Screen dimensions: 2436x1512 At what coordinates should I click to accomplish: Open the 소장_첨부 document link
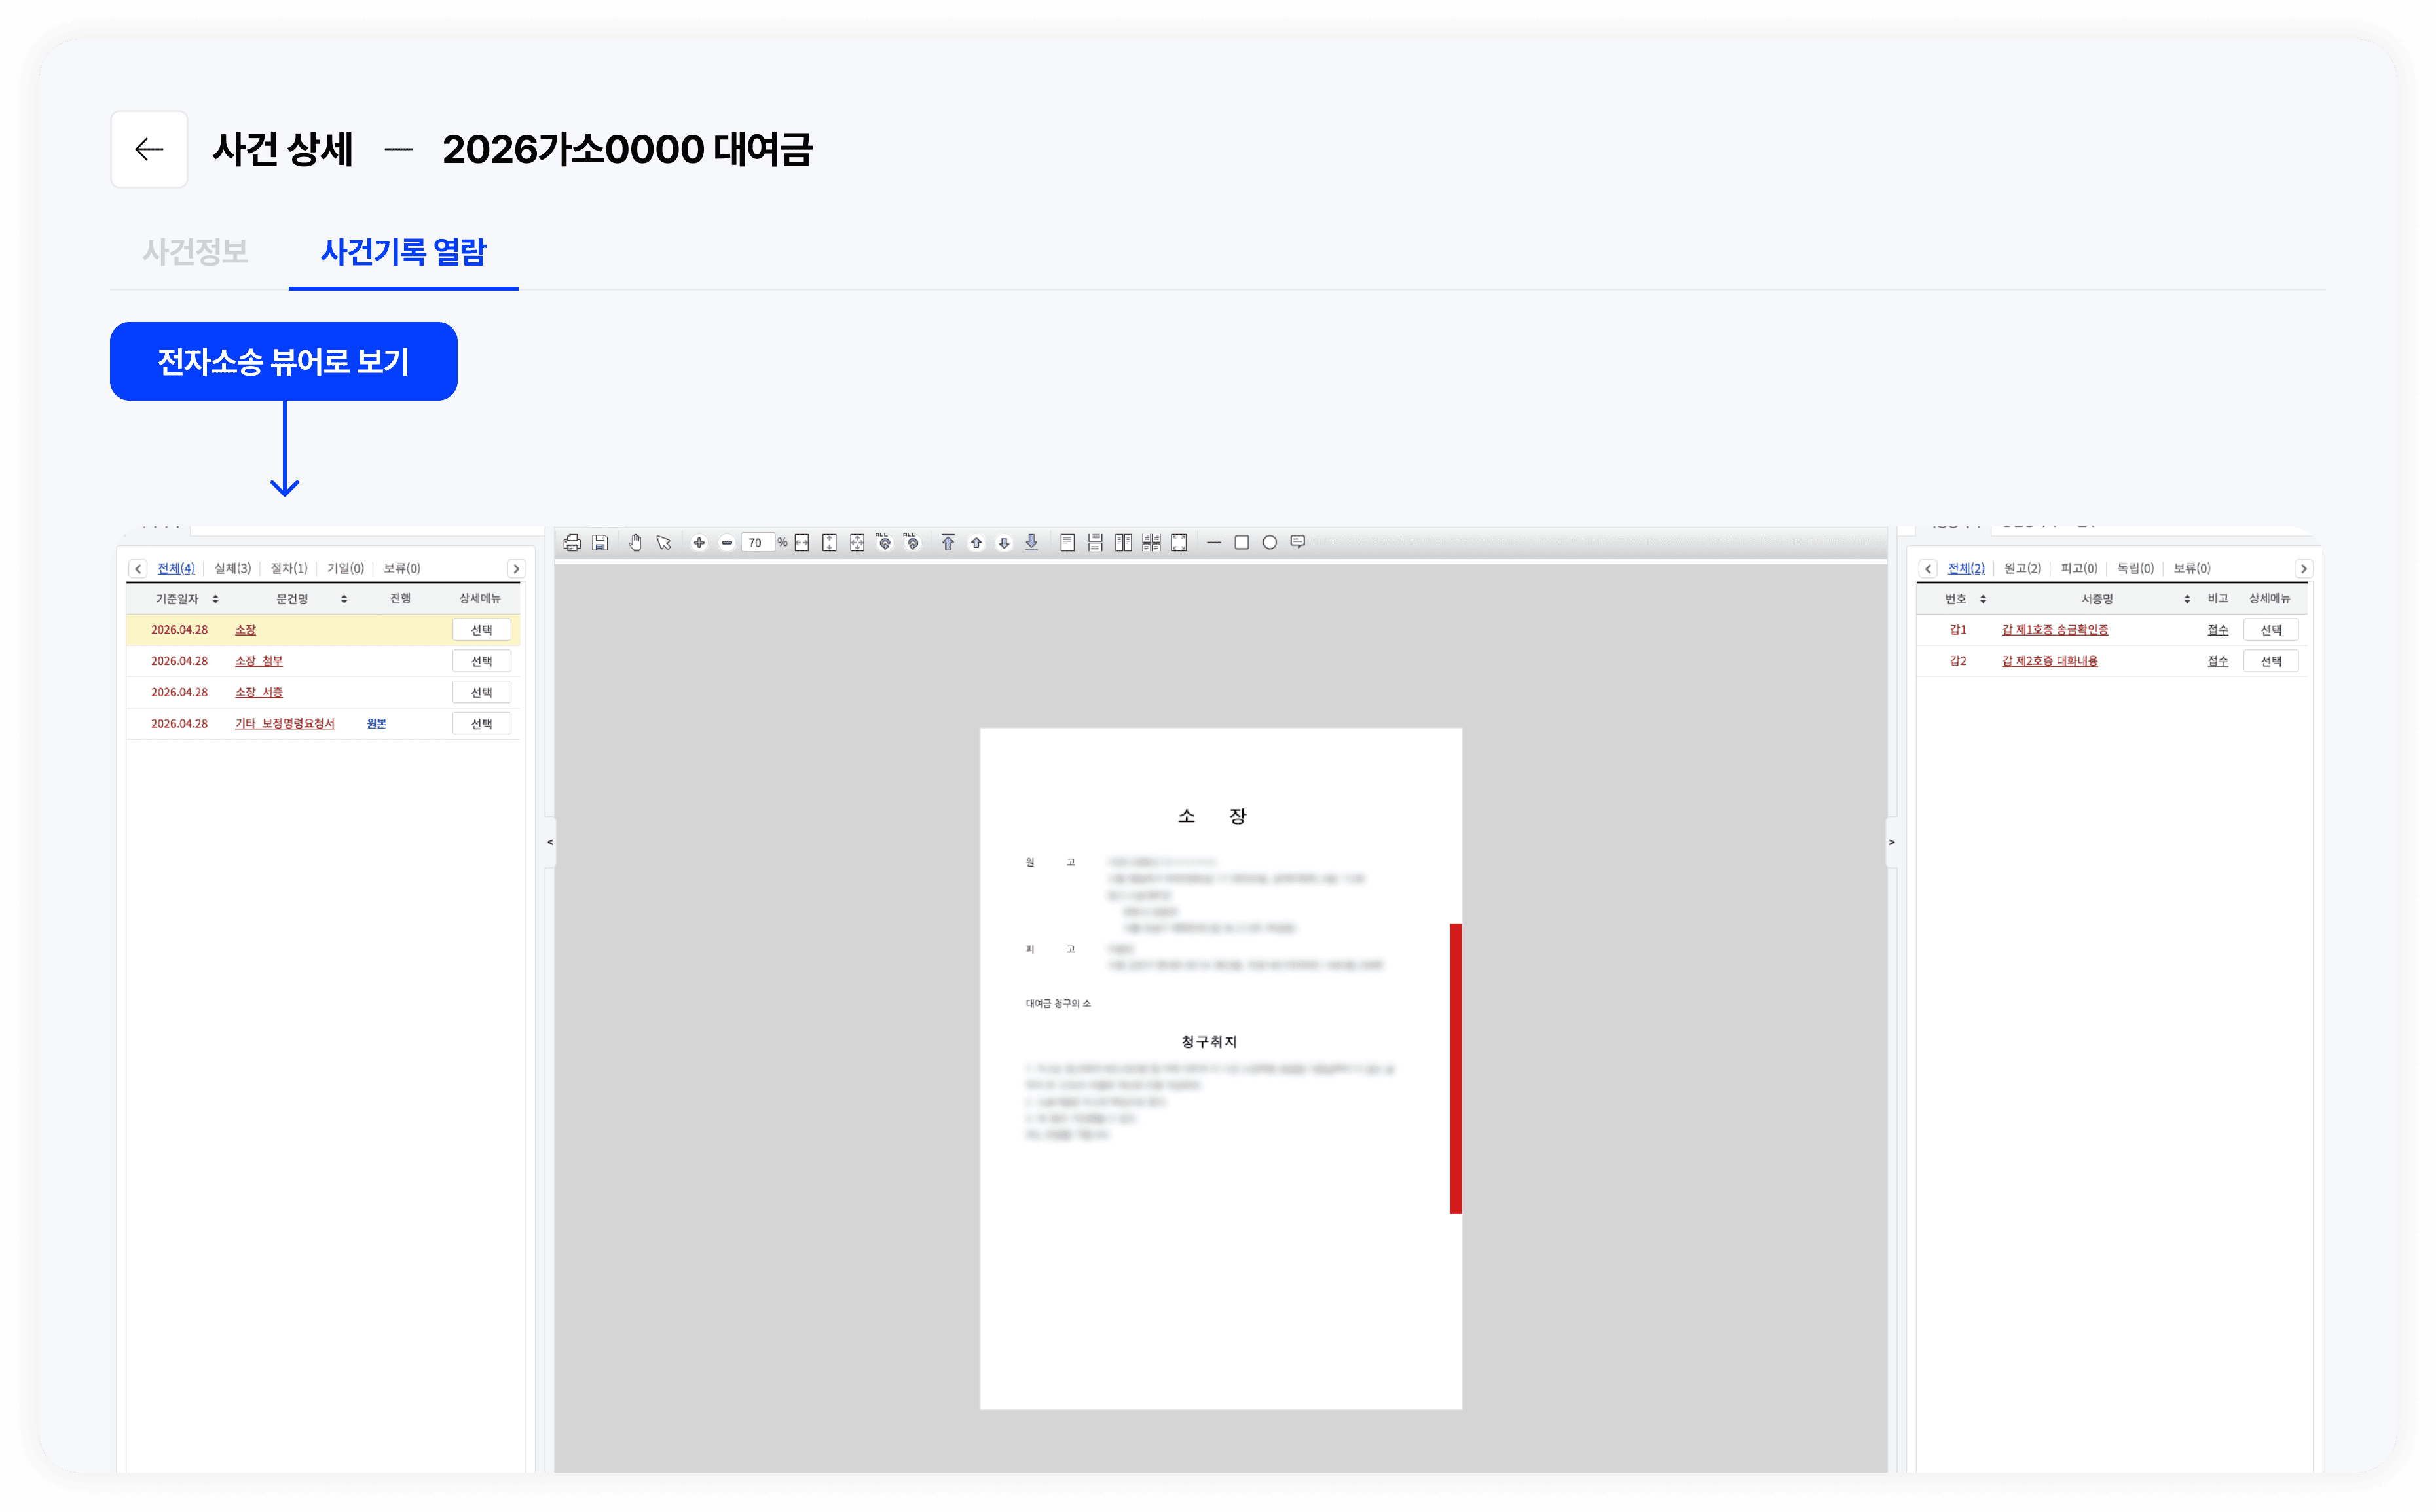pyautogui.click(x=259, y=661)
